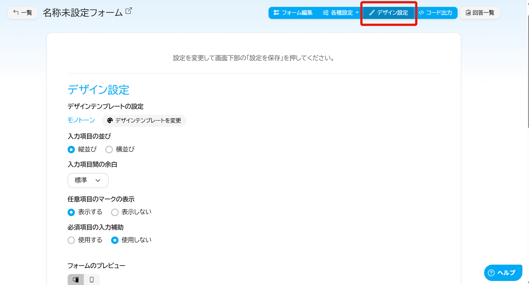Viewport: 529px width, 285px height.
Task: Switch preview to smartphone icon
Action: coord(92,280)
